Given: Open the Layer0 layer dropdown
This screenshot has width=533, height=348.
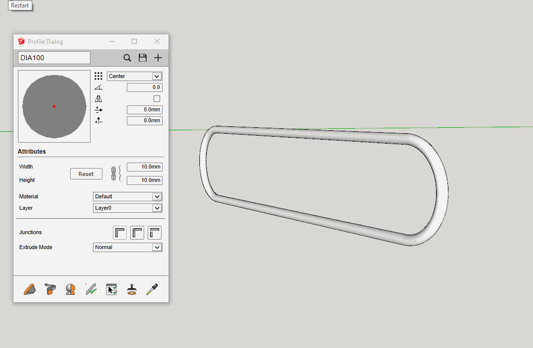Looking at the screenshot, I should pos(127,208).
